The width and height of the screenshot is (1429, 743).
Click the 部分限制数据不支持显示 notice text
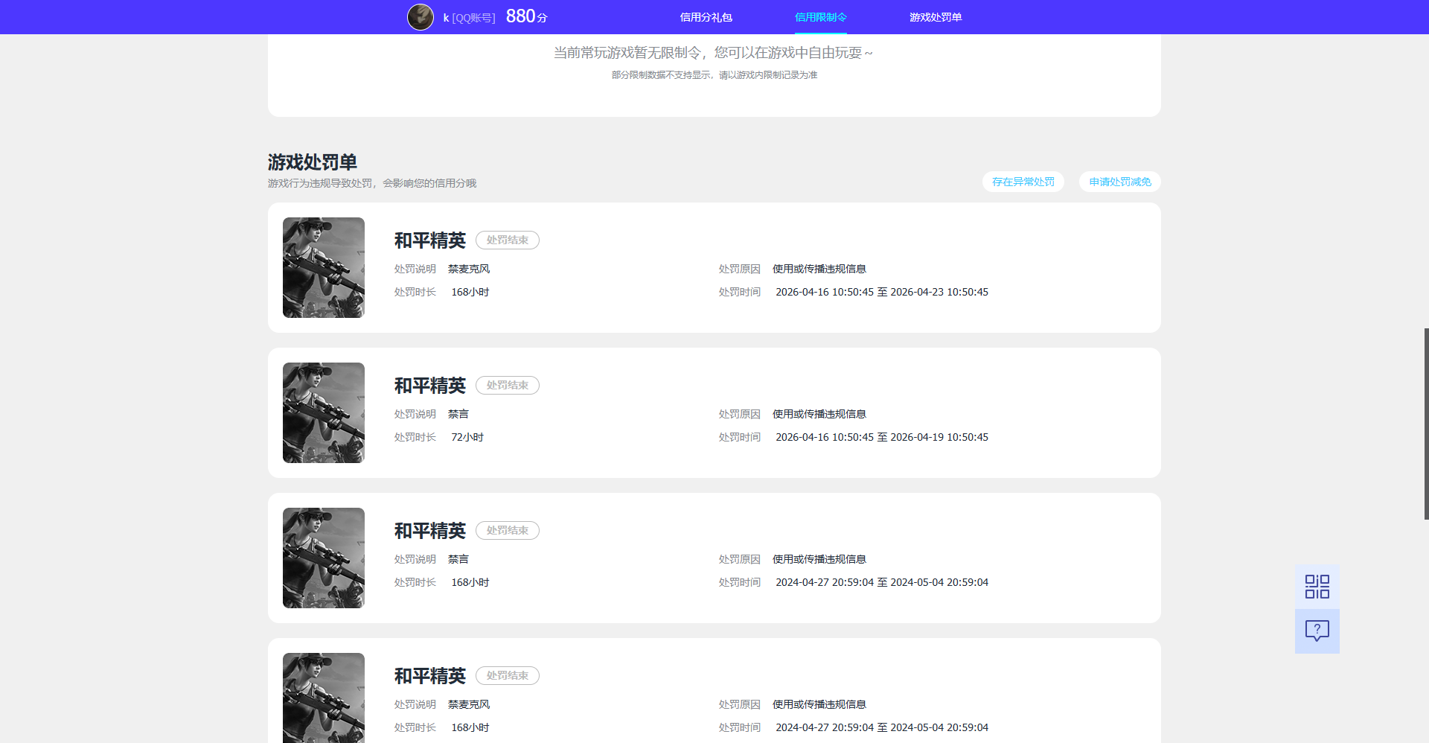[714, 75]
